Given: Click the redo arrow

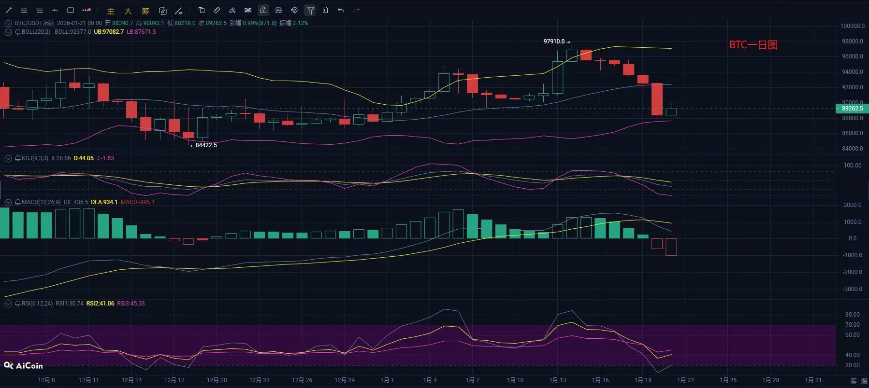Looking at the screenshot, I should (357, 10).
